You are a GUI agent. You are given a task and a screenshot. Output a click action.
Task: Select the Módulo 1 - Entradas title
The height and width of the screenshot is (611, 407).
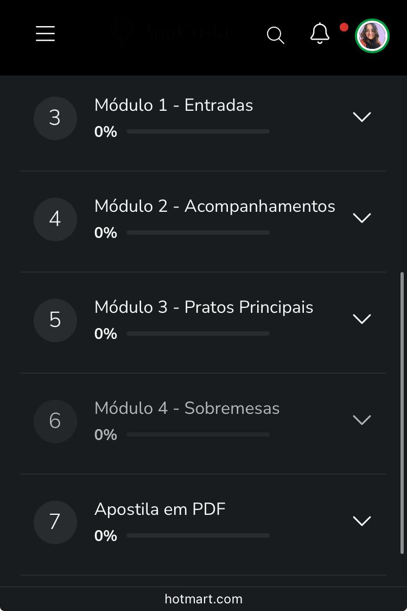pyautogui.click(x=174, y=105)
